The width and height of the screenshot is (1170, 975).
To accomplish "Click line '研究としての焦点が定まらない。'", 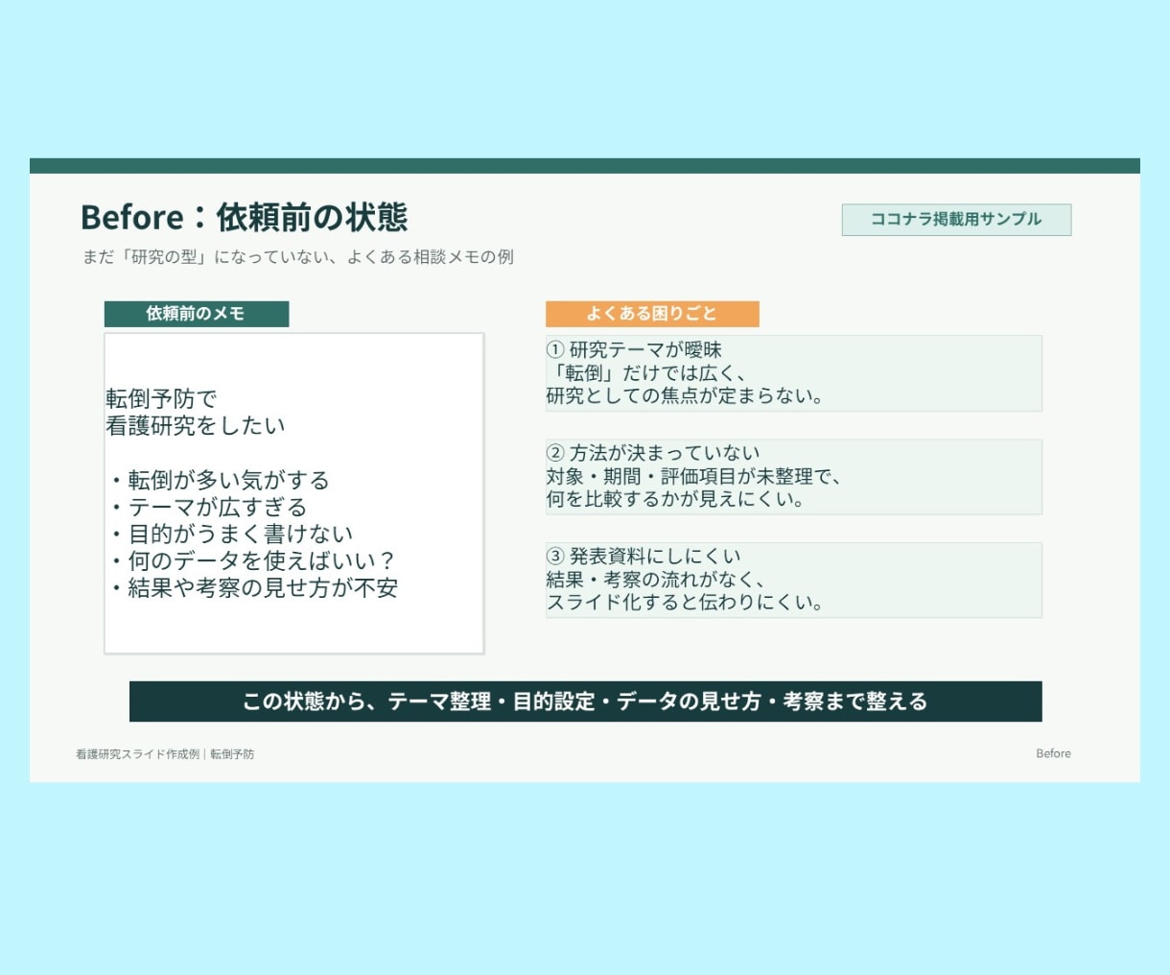I will point(685,395).
